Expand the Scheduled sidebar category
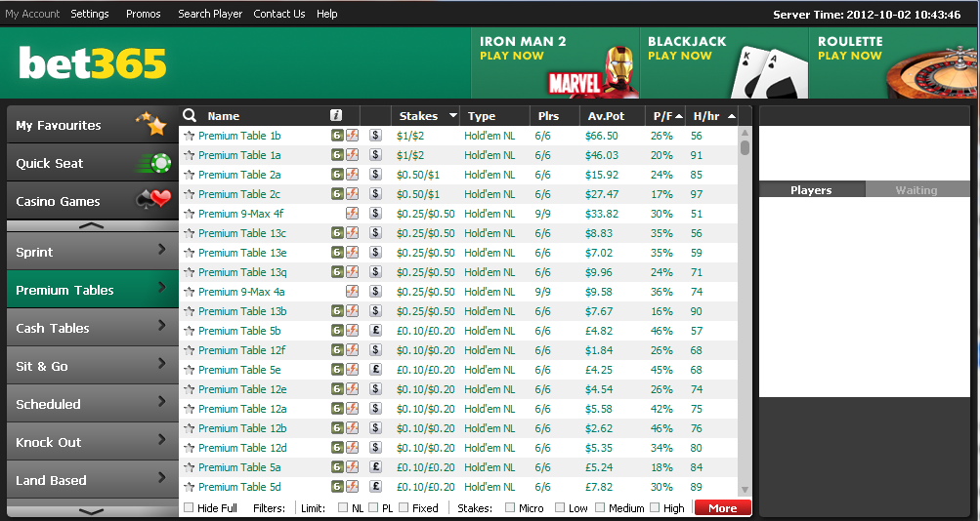 coord(92,404)
